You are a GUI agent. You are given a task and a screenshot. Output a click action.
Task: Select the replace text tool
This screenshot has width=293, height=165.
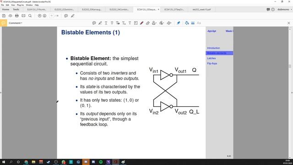click(x=118, y=23)
